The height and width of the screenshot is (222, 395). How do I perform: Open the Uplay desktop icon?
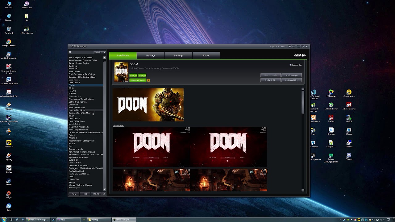pos(9,207)
